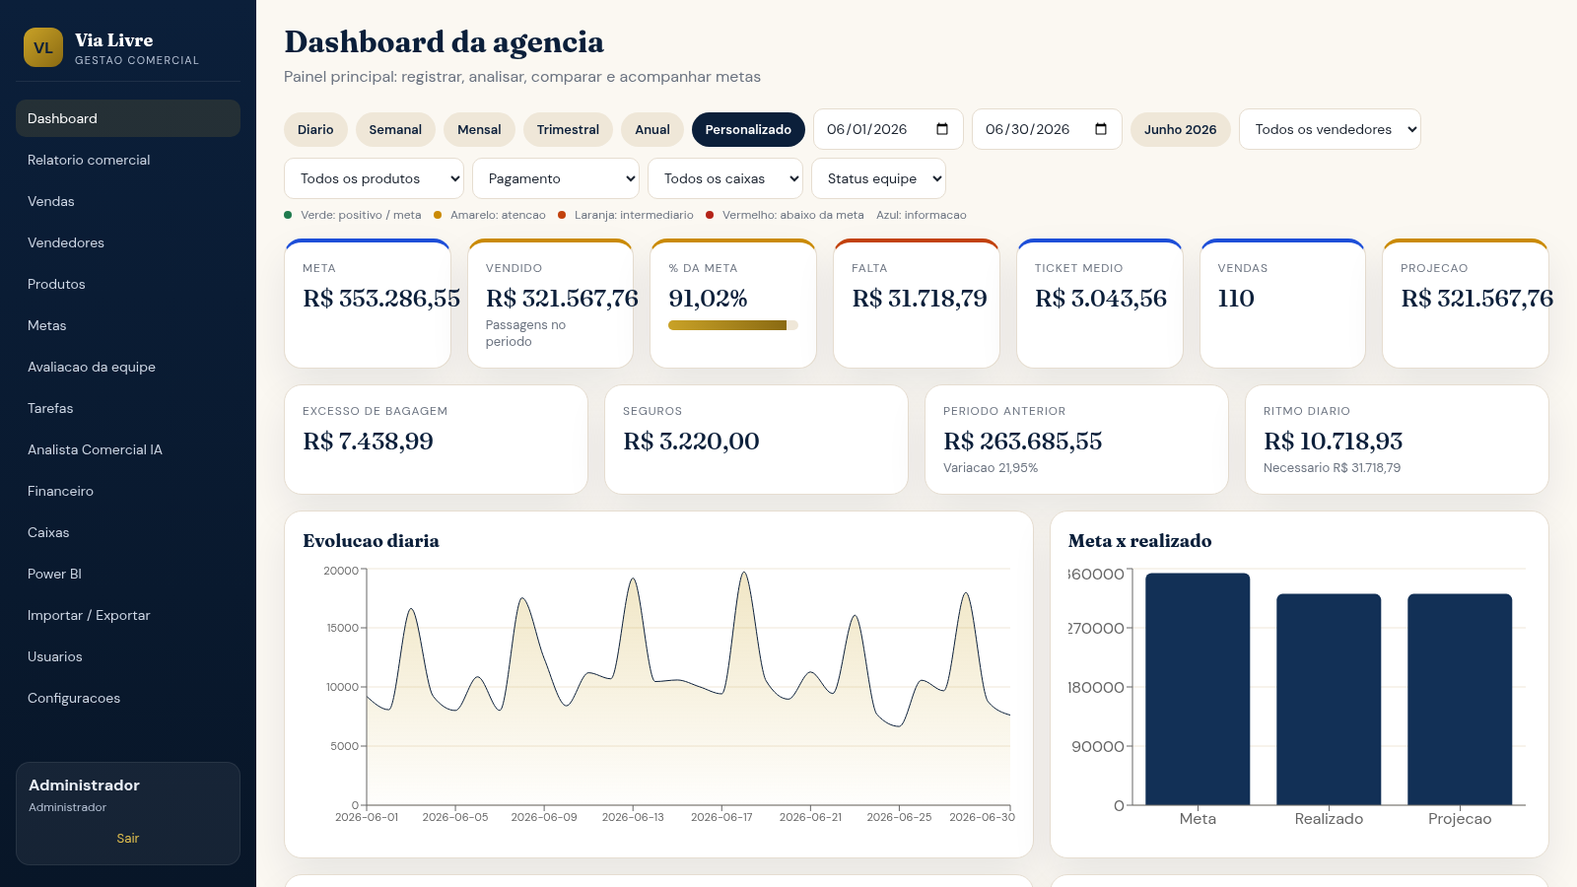Click the Falta value R$ 31.718,79
This screenshot has height=887, width=1577.
920,298
